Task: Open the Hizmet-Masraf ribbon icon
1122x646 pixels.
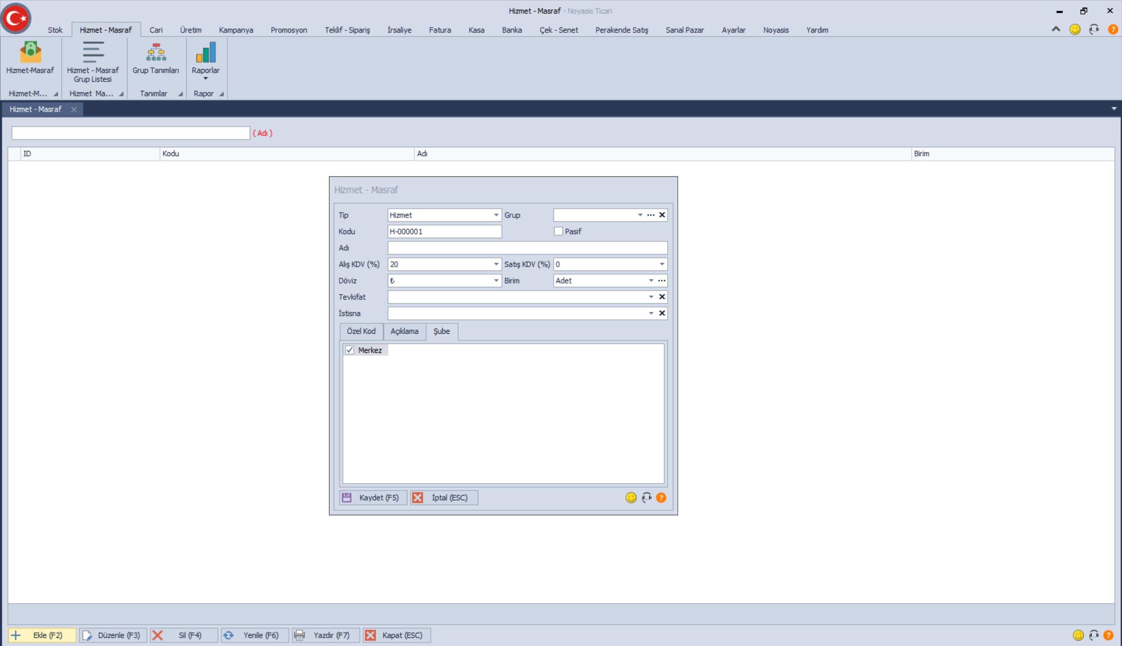Action: pos(30,58)
